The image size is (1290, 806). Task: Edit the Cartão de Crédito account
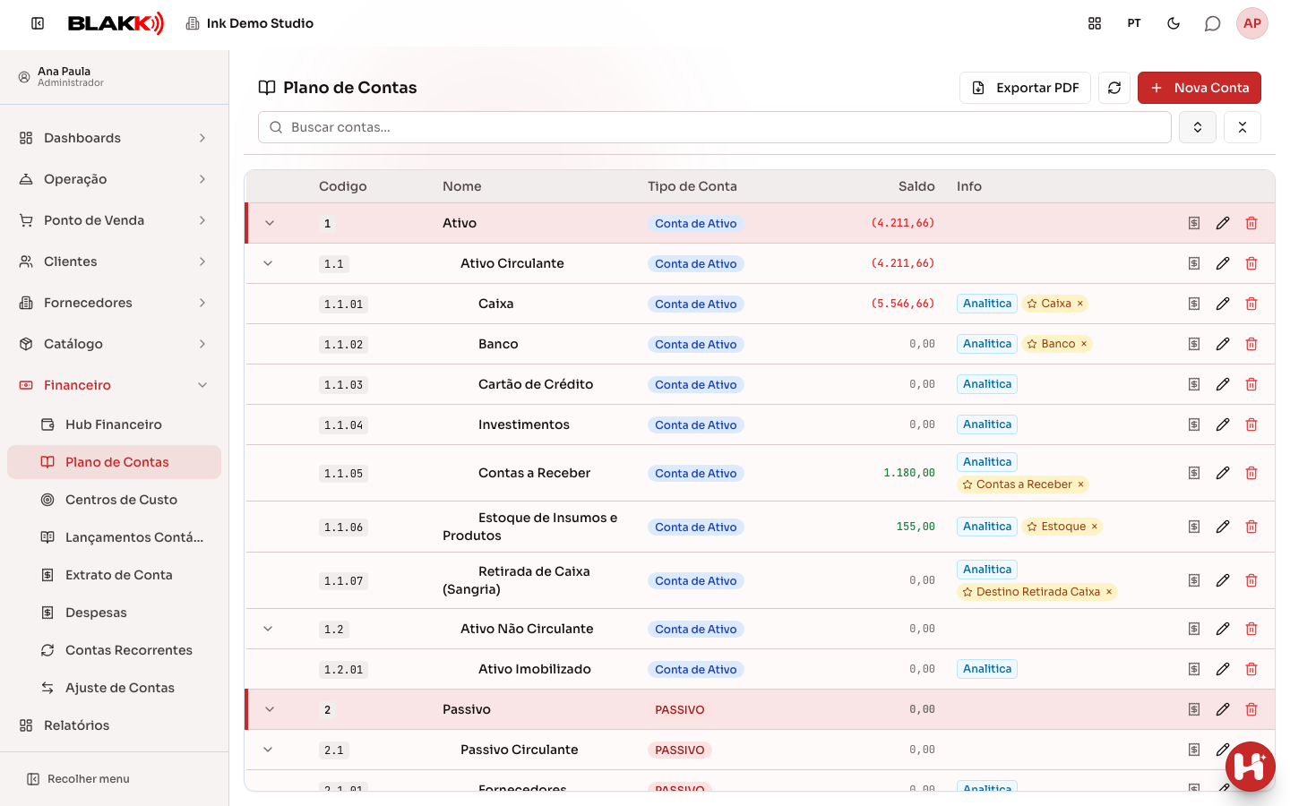(x=1223, y=384)
